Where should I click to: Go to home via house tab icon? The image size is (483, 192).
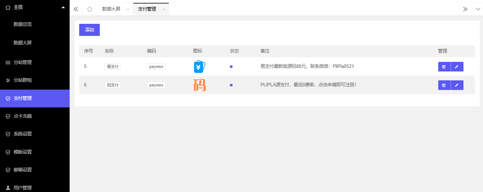(89, 9)
